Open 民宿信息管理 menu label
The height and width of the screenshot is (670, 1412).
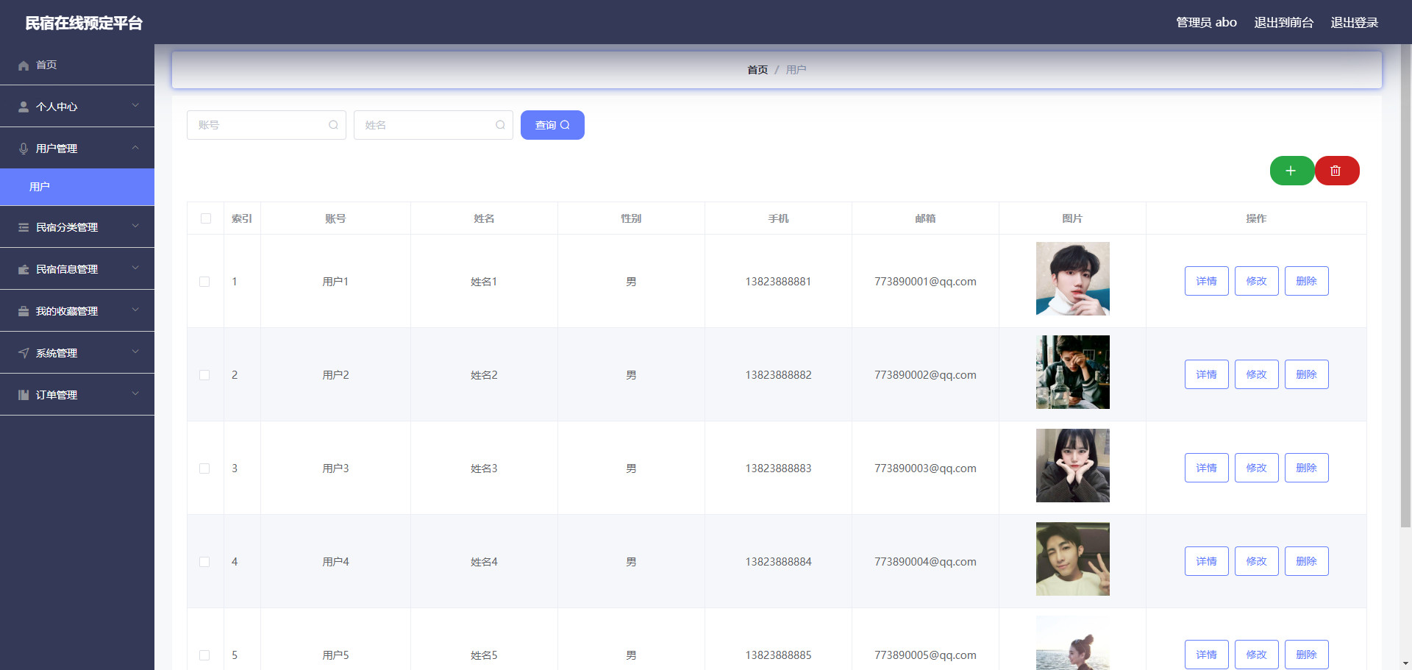click(67, 270)
